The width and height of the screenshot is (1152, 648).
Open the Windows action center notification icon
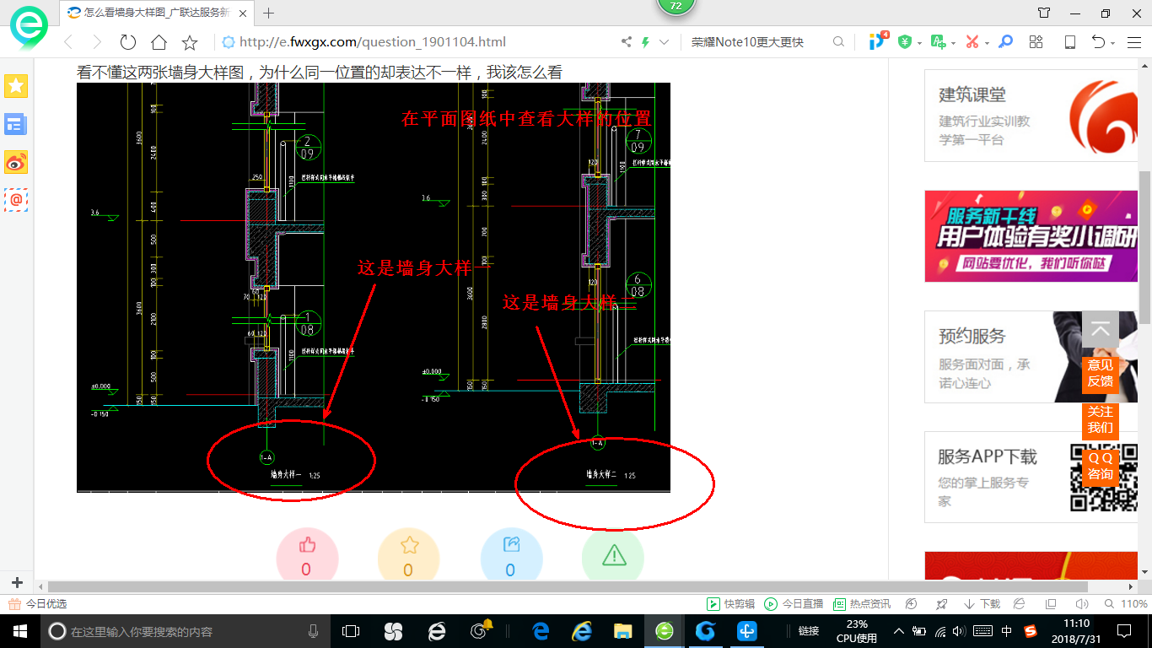coord(1123,631)
